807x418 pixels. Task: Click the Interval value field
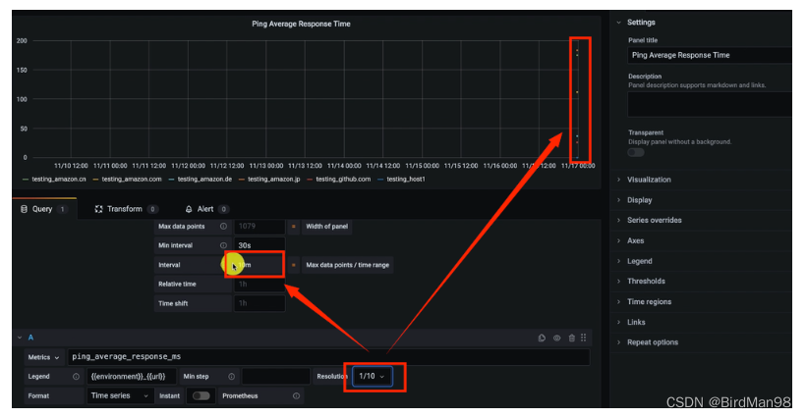coord(259,265)
